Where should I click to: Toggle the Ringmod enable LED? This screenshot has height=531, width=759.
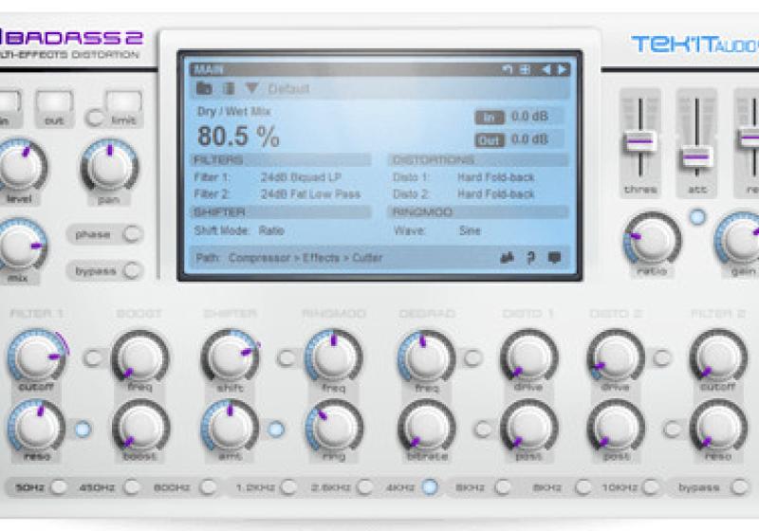pyautogui.click(x=287, y=357)
